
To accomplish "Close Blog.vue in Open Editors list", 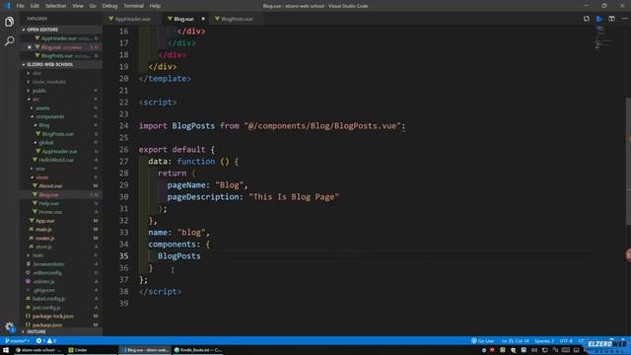I will click(30, 47).
